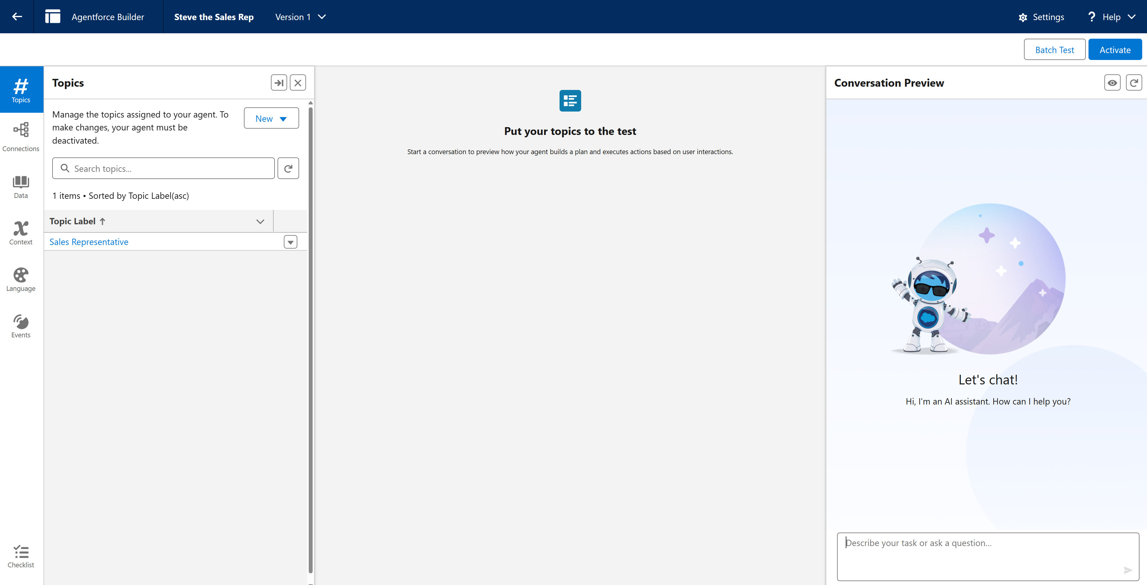Refresh the topics list
The image size is (1147, 585).
click(289, 169)
